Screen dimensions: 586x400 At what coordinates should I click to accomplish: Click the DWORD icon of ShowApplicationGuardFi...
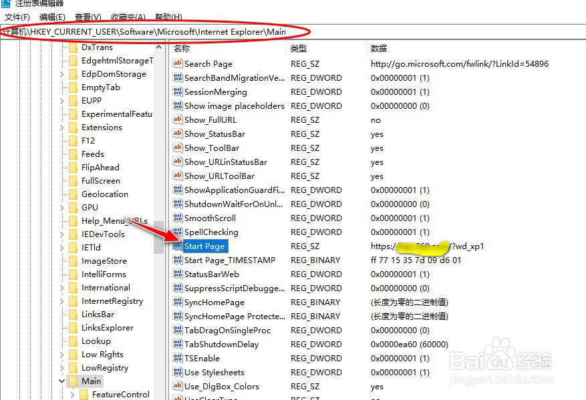tap(178, 190)
